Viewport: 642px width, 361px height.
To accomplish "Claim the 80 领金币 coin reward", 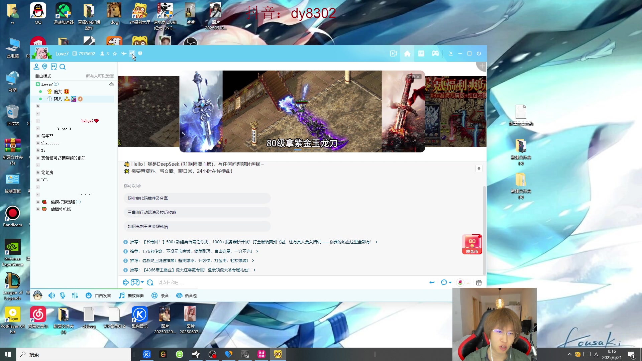I will click(472, 244).
